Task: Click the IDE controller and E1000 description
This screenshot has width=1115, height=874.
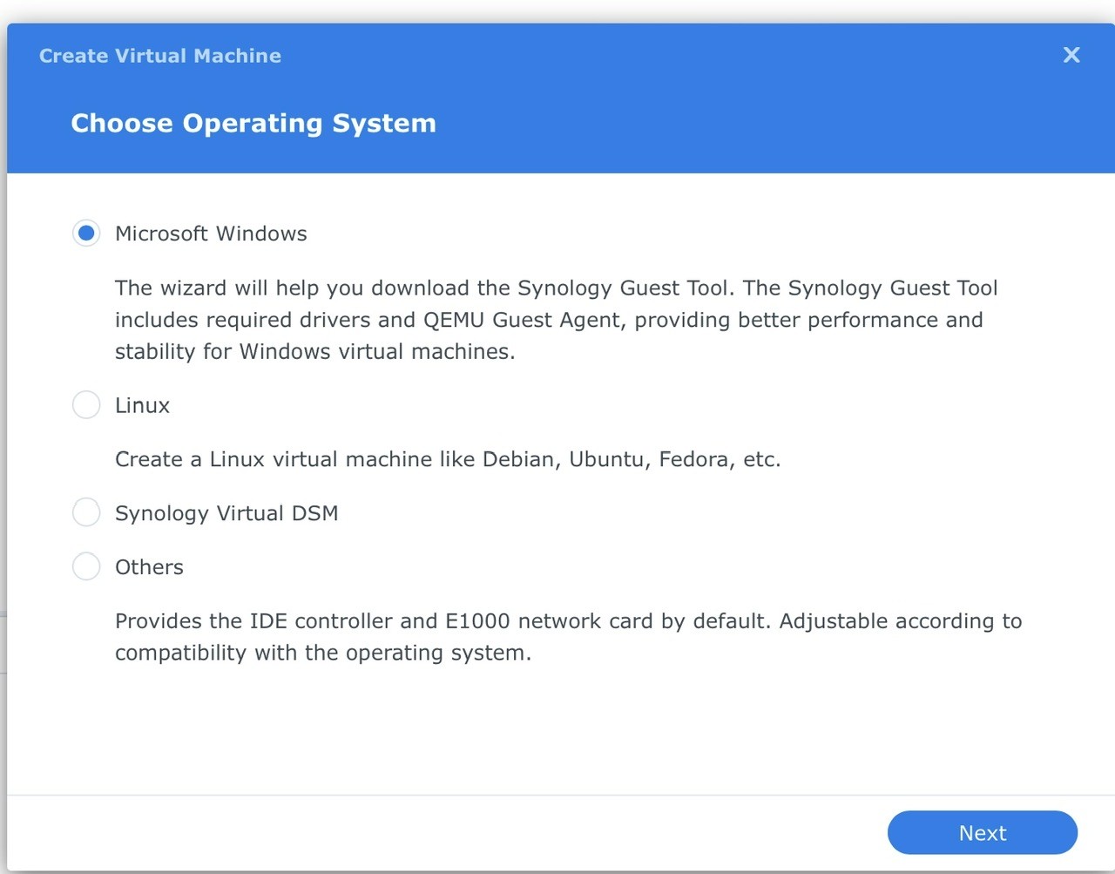Action: (568, 637)
